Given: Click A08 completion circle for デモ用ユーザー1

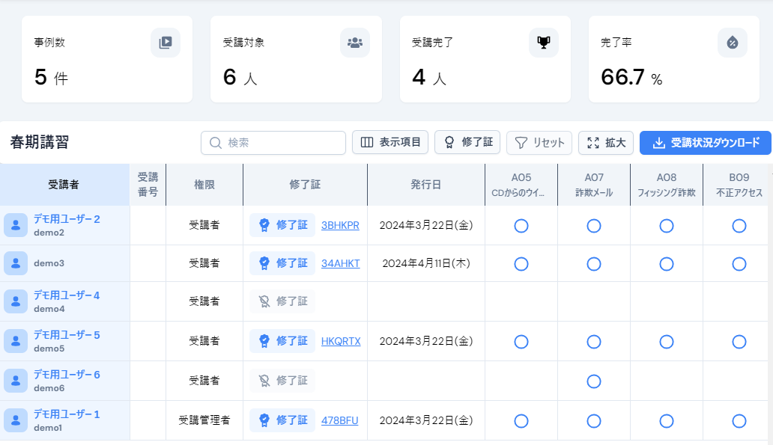Looking at the screenshot, I should tap(667, 421).
